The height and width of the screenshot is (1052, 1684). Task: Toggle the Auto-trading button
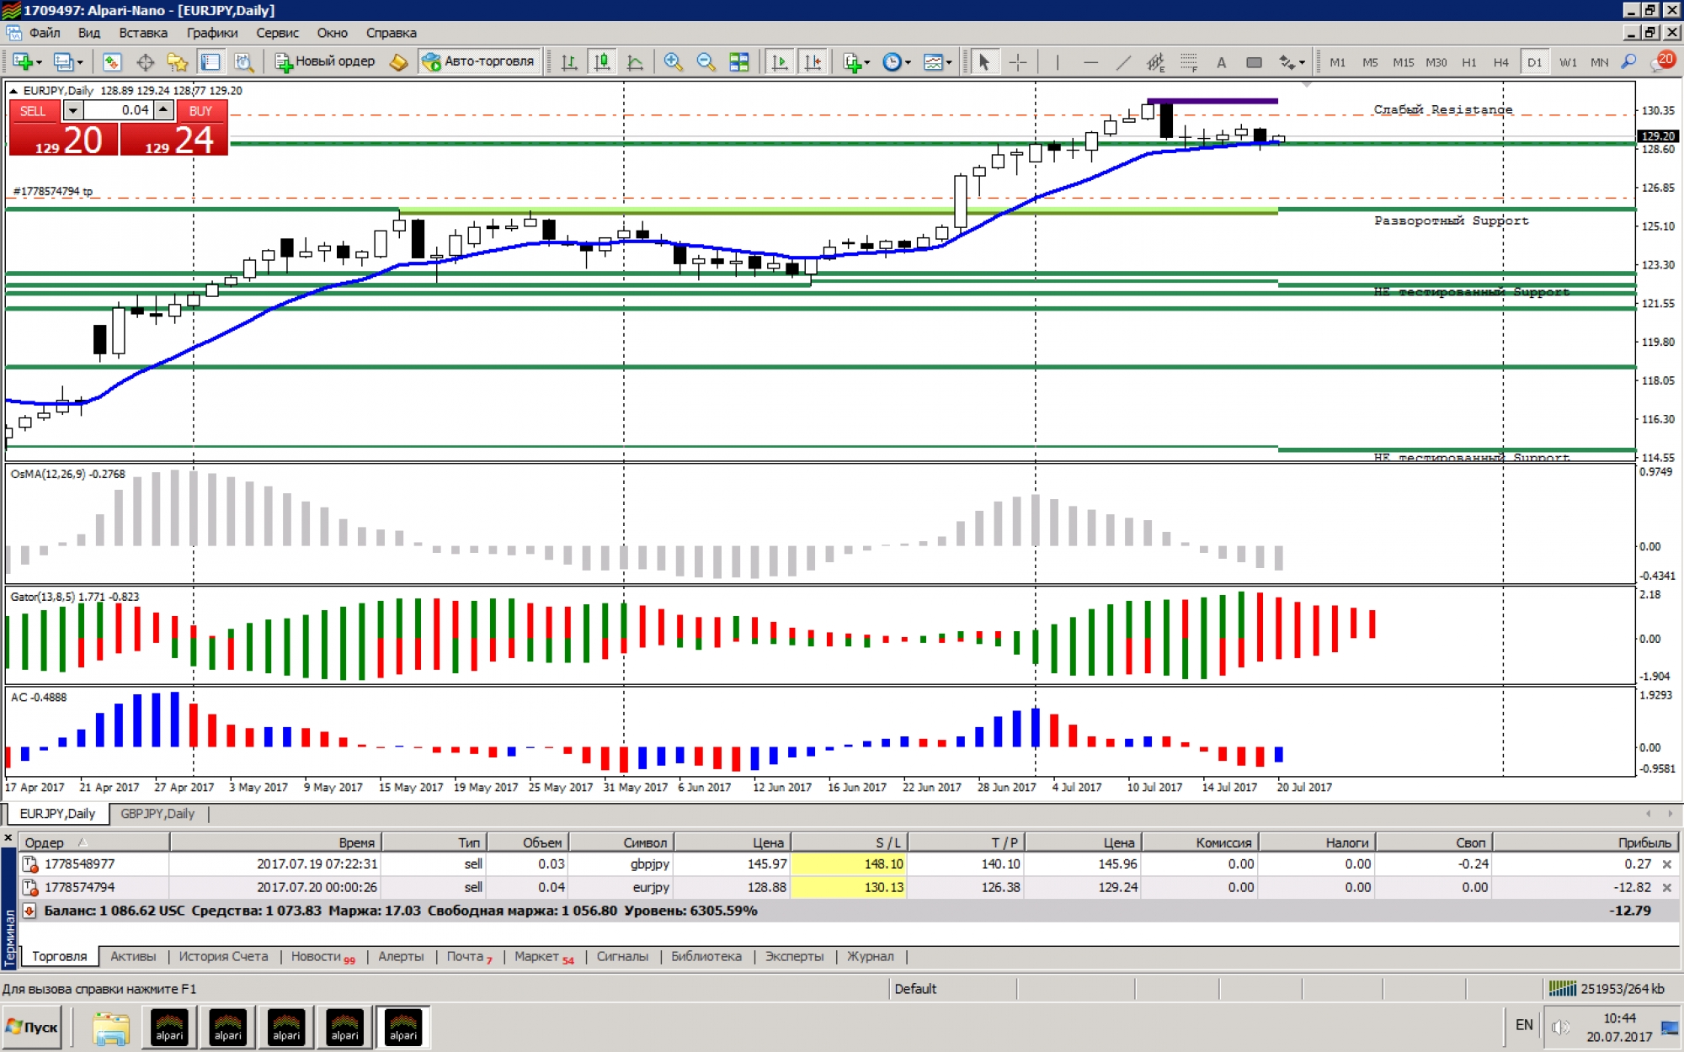[478, 61]
